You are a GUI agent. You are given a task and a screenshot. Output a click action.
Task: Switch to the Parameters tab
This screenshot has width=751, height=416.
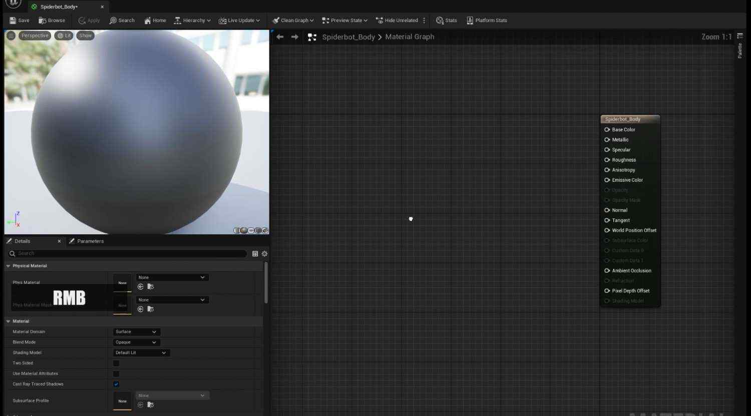(86, 241)
